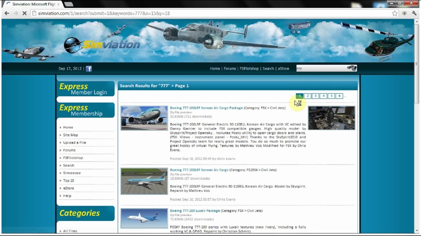The width and height of the screenshot is (421, 236).
Task: Open Upload a File in sidebar
Action: tap(74, 143)
